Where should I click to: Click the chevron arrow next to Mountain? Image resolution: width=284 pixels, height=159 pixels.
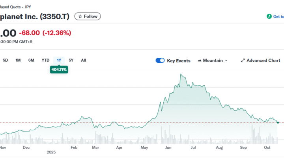(x=226, y=60)
